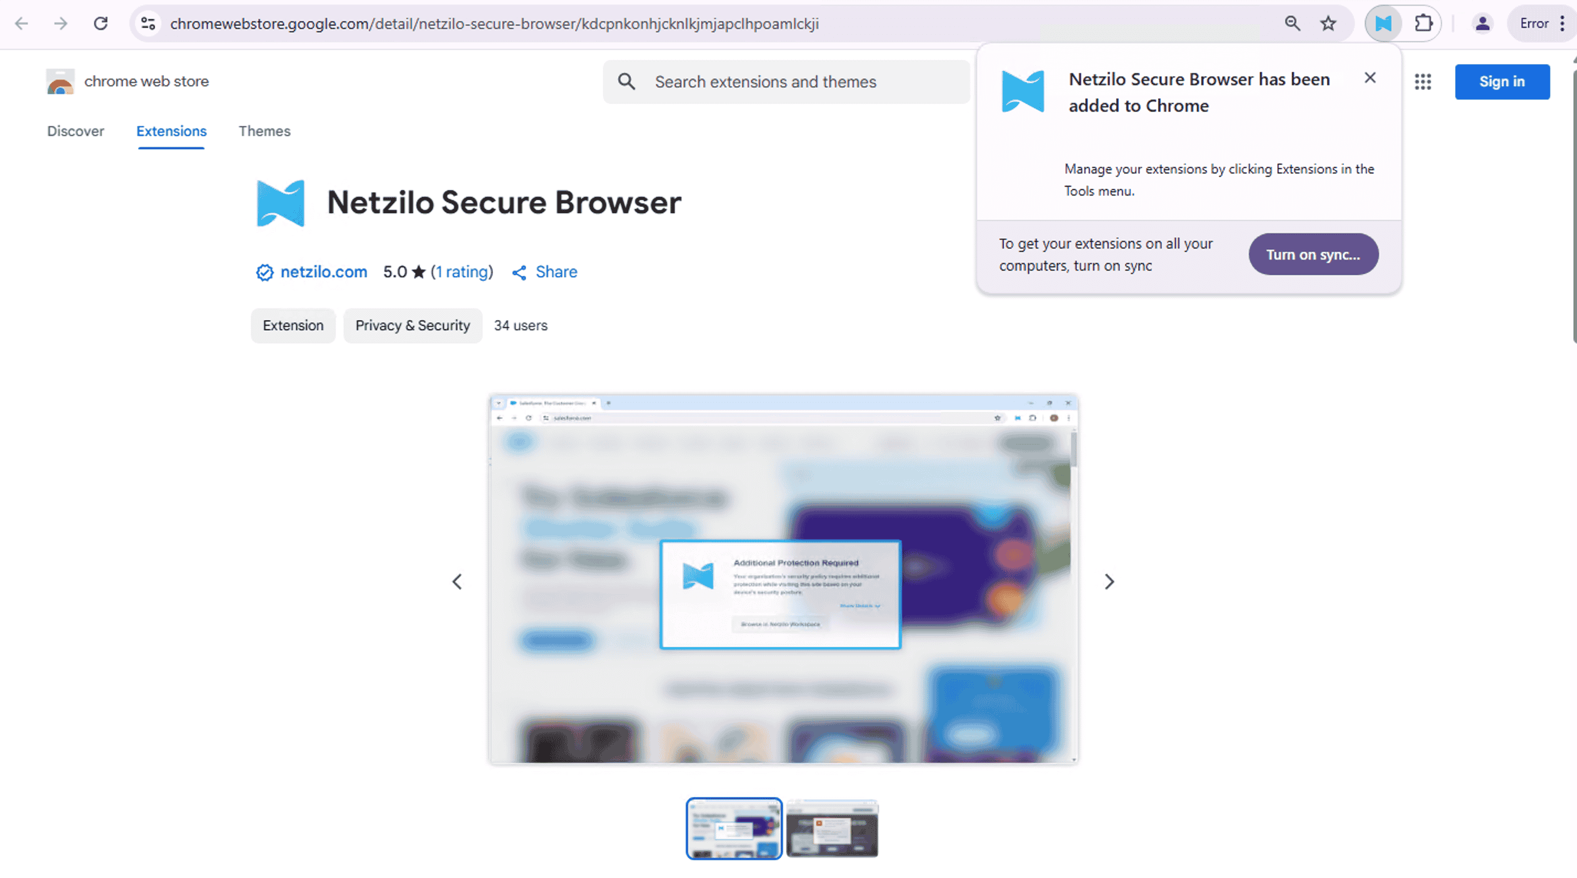Bookmark this page with the star icon
The height and width of the screenshot is (878, 1577).
1328,23
